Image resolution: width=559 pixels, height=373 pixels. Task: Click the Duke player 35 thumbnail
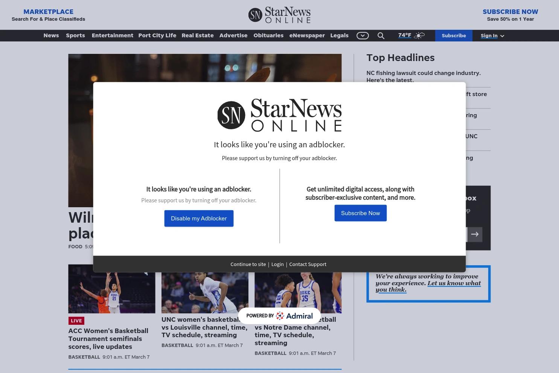[x=298, y=292]
